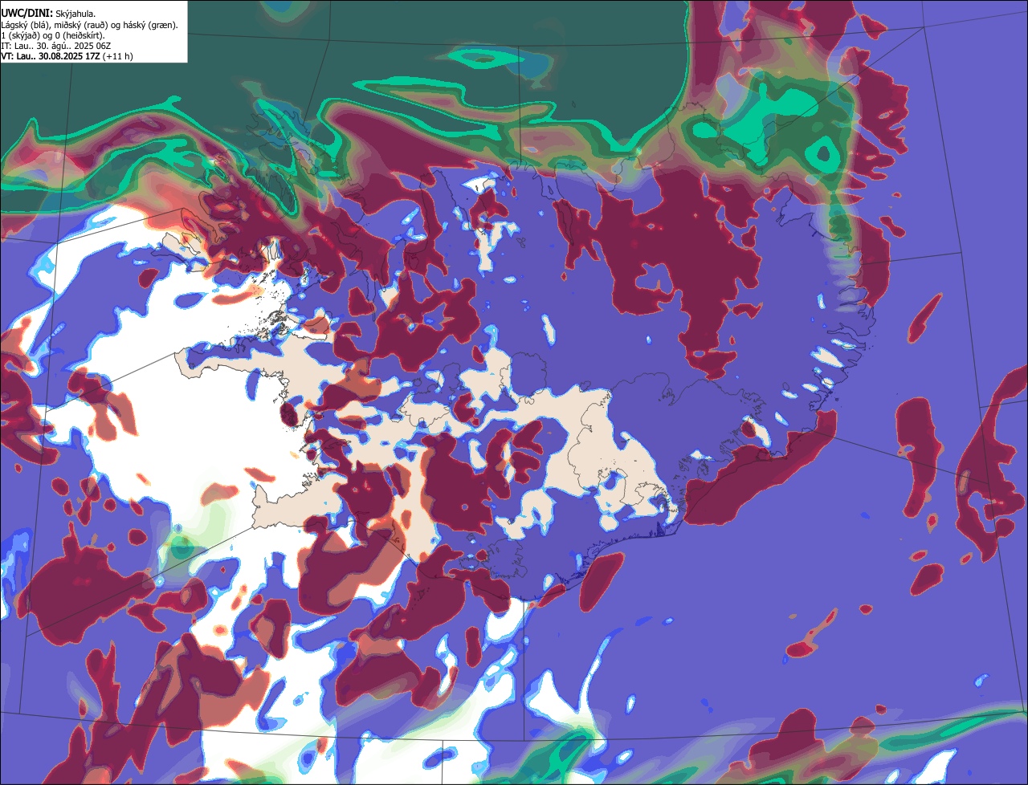This screenshot has height=785, width=1028.
Task: Click the '1 (skýjað) og 0 (heiðskírt).' line
Action: pos(53,35)
